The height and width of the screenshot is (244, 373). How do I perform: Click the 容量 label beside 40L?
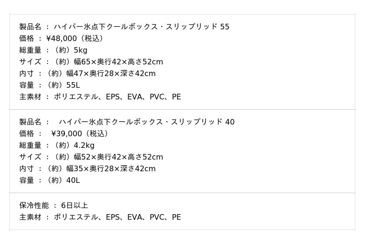(27, 181)
